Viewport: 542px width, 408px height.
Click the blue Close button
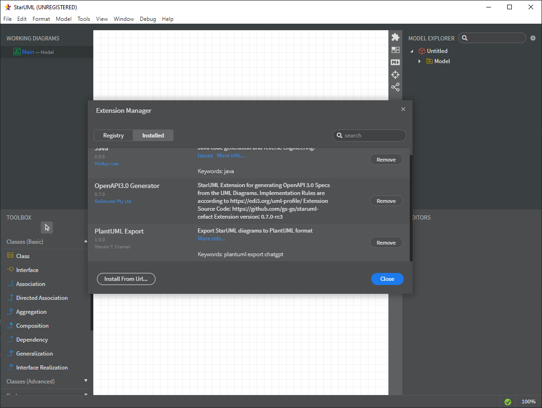point(387,279)
